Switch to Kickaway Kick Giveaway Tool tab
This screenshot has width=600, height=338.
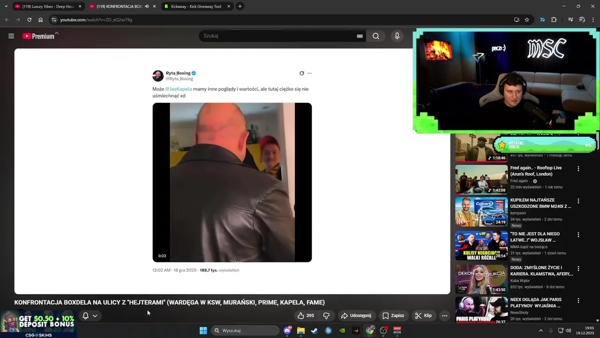[196, 7]
